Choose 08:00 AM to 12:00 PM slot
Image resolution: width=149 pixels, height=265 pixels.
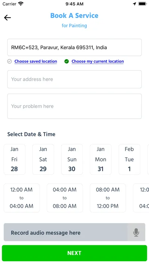[108, 198]
